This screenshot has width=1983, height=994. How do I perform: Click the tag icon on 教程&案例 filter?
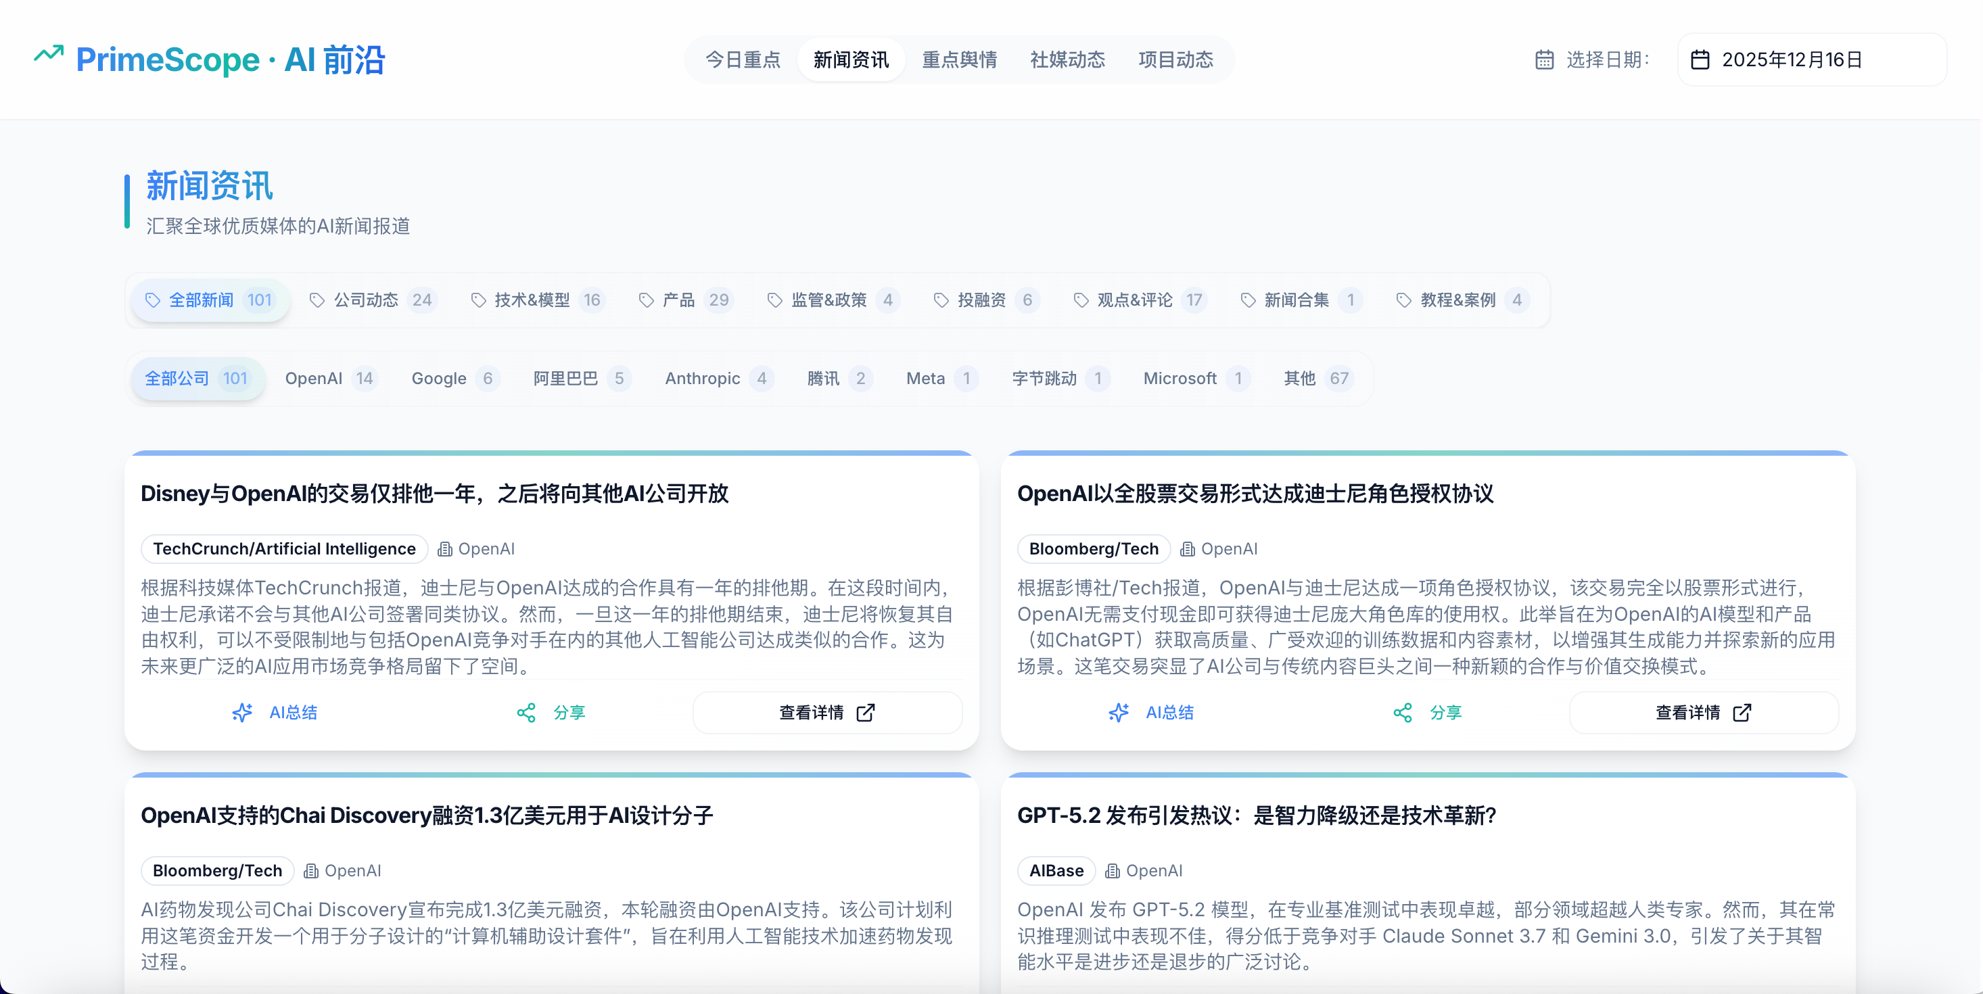pos(1404,300)
